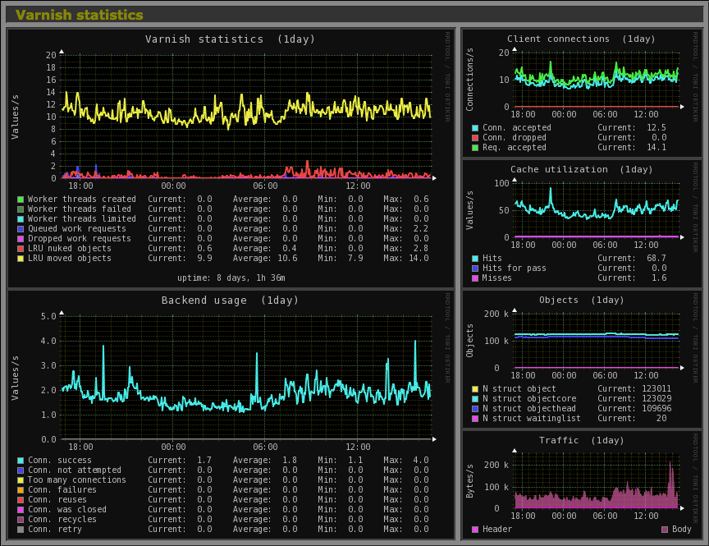Click the 'Max: 4.0' Conn. success value
Image resolution: width=709 pixels, height=546 pixels.
coord(406,460)
